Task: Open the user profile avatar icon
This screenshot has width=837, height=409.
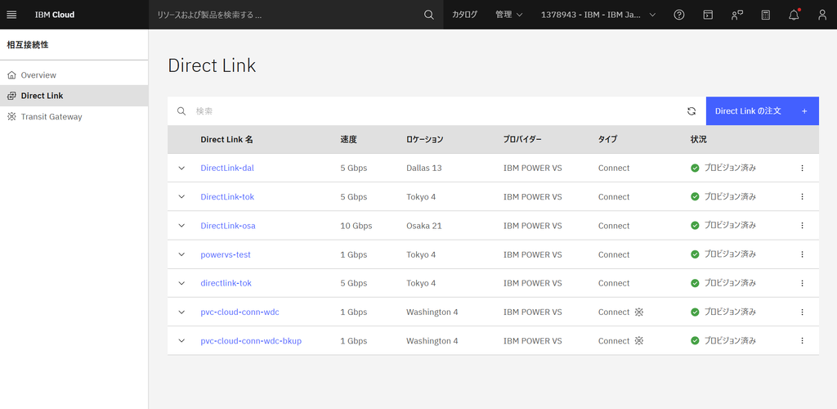Action: point(822,15)
